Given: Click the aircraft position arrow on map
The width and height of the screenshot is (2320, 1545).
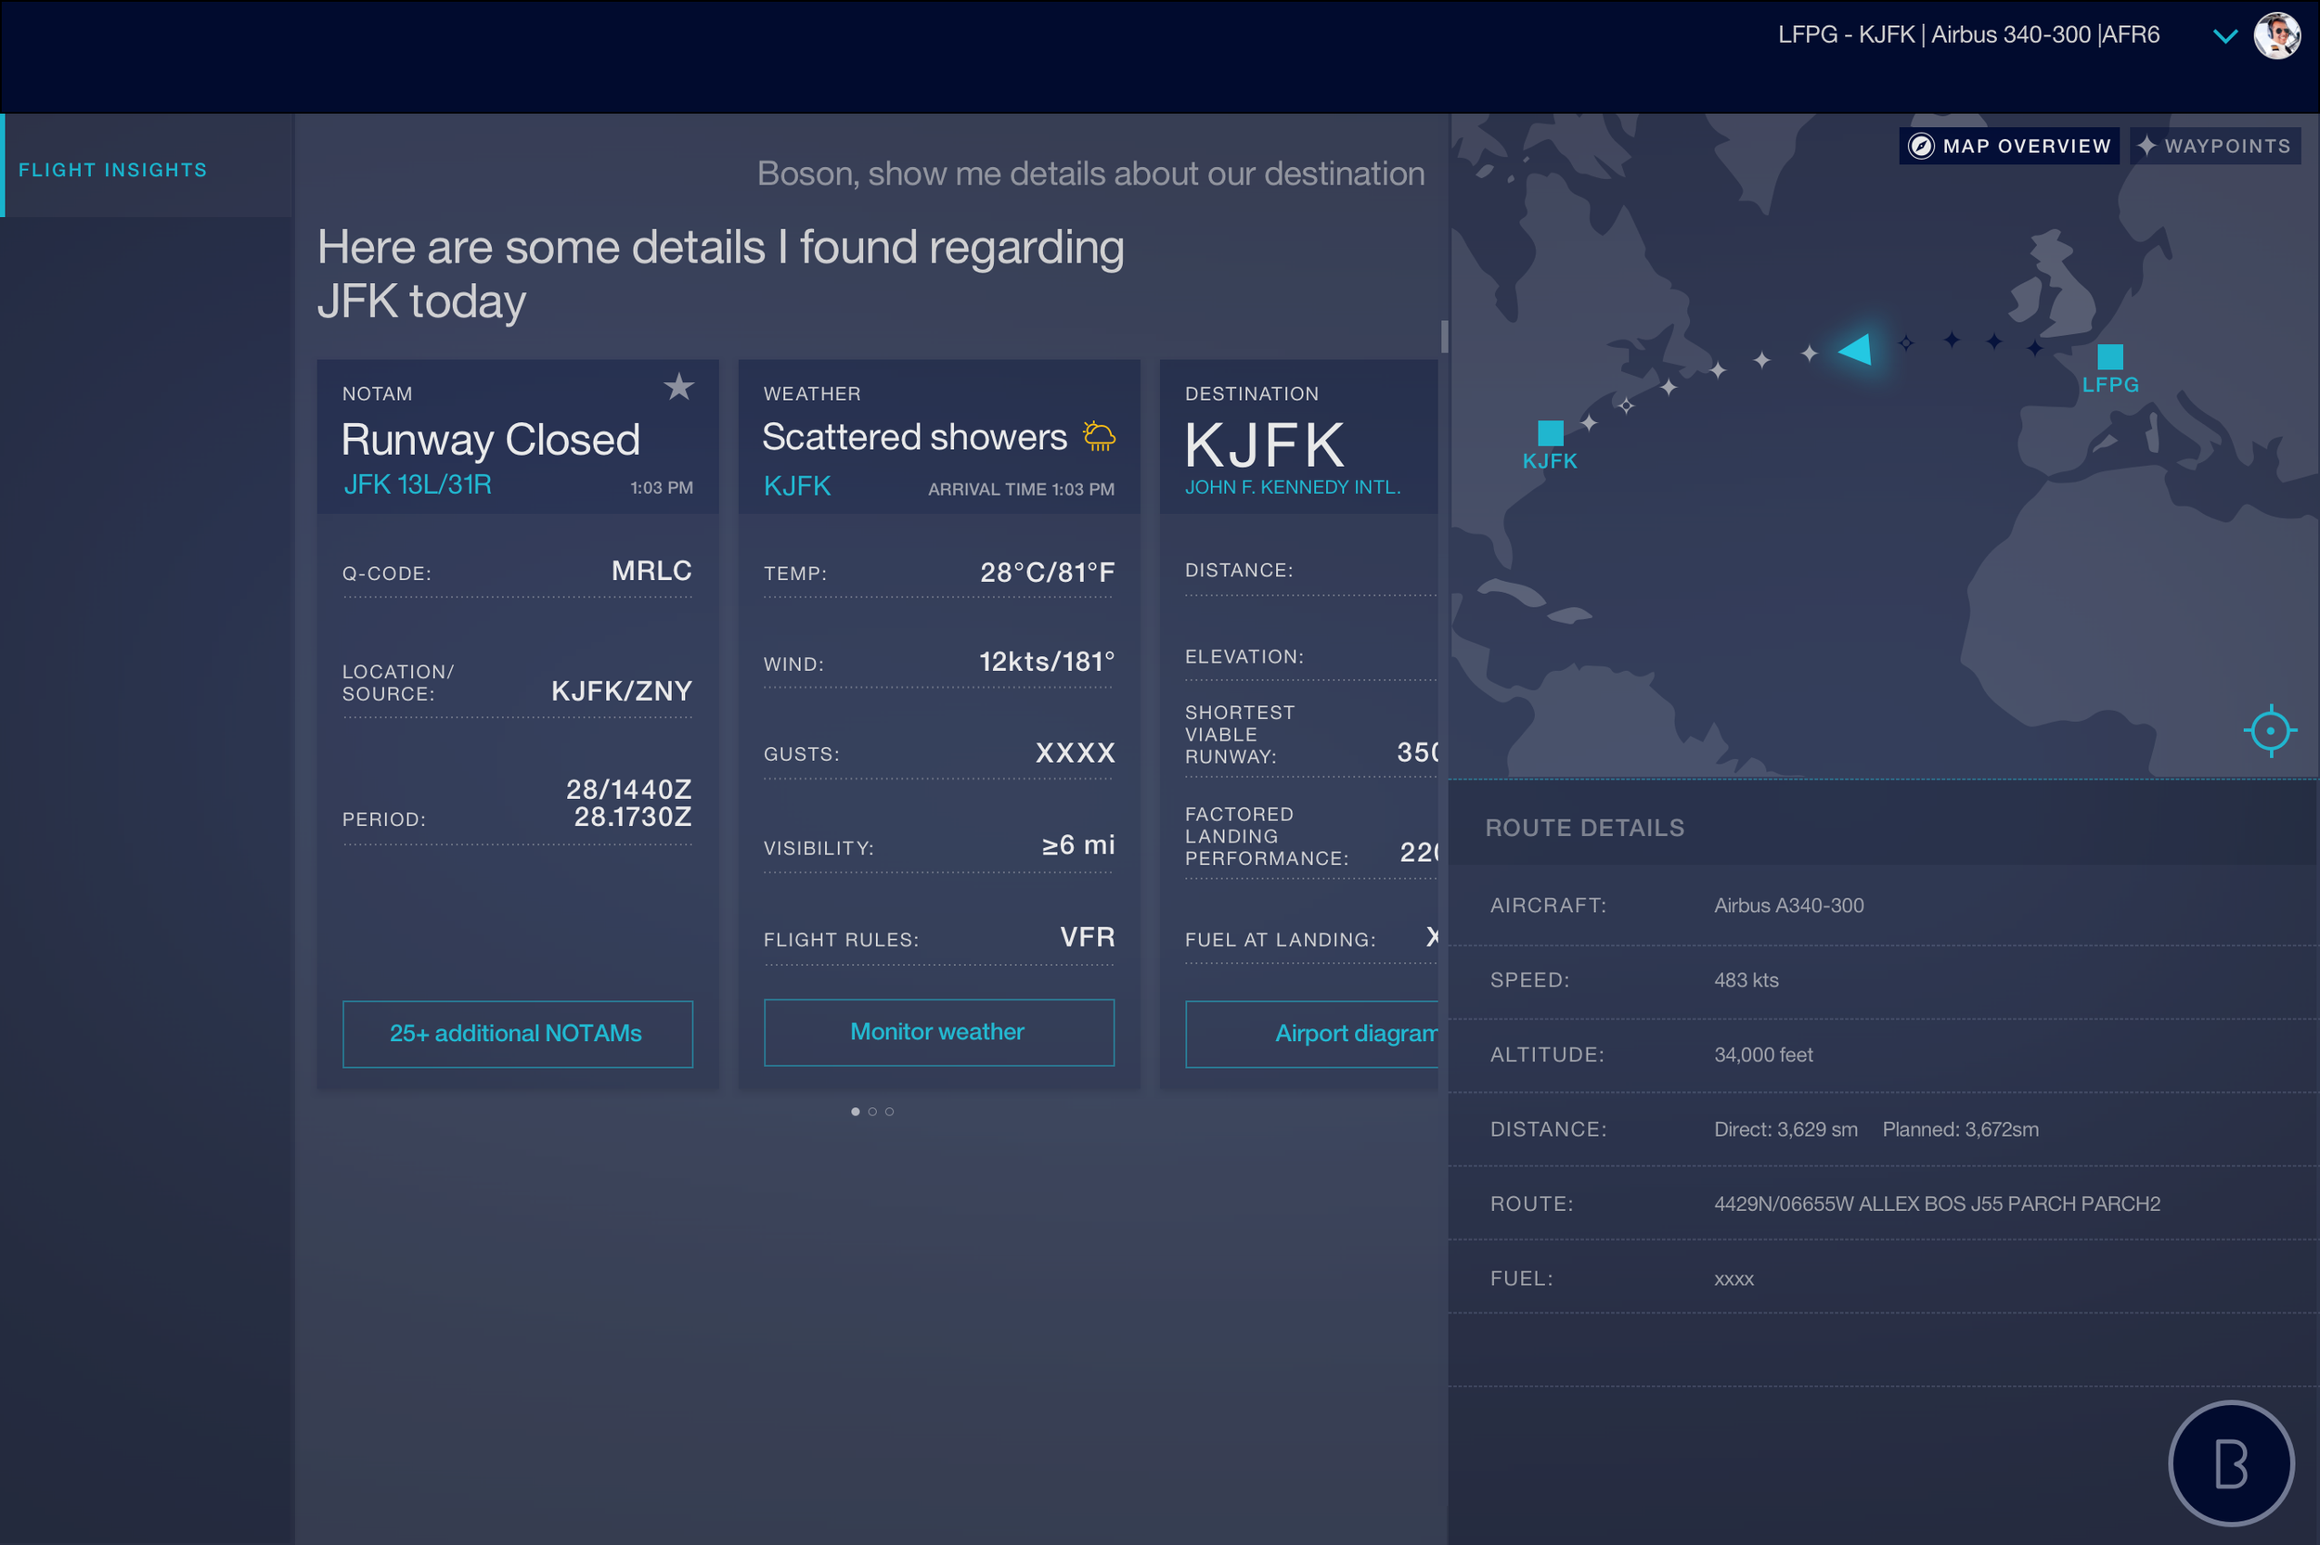Looking at the screenshot, I should (x=1856, y=349).
